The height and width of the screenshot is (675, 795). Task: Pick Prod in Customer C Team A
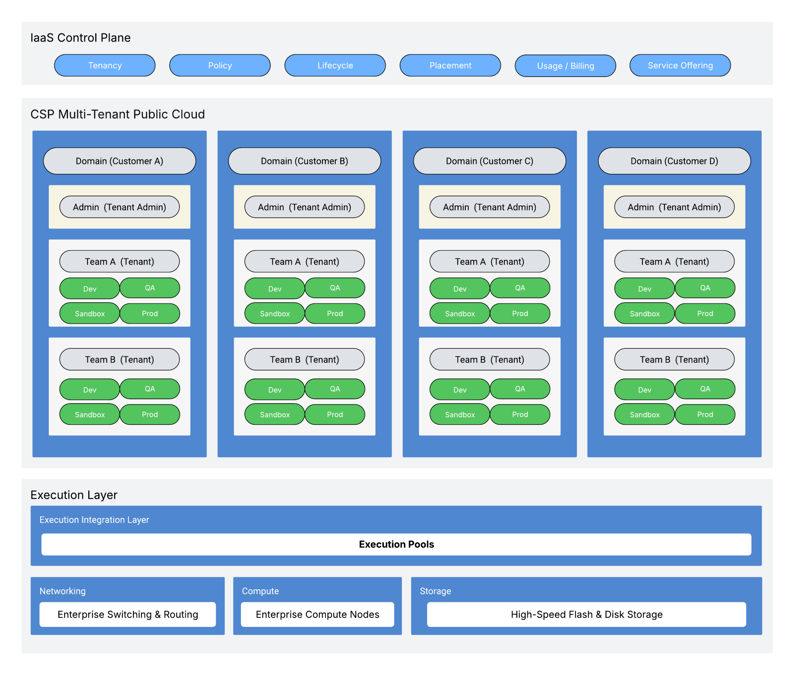(520, 313)
